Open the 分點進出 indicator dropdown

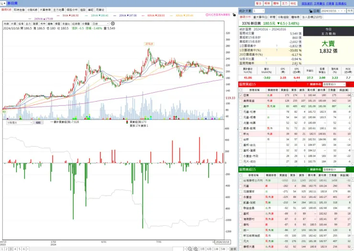tap(20, 123)
